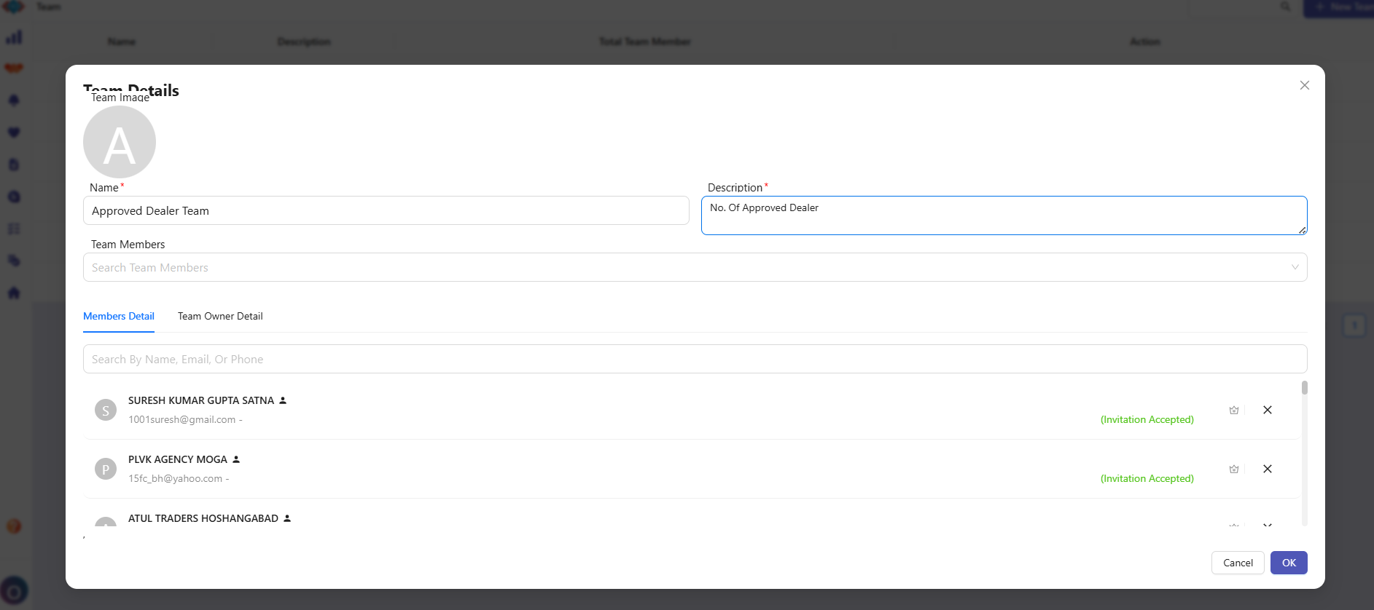Click the person icon beside SURESH KUMAR GUPTA SATNA

pos(283,400)
